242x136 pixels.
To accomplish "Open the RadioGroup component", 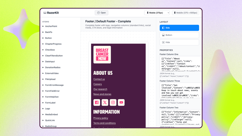I will pyautogui.click(x=51, y=126).
